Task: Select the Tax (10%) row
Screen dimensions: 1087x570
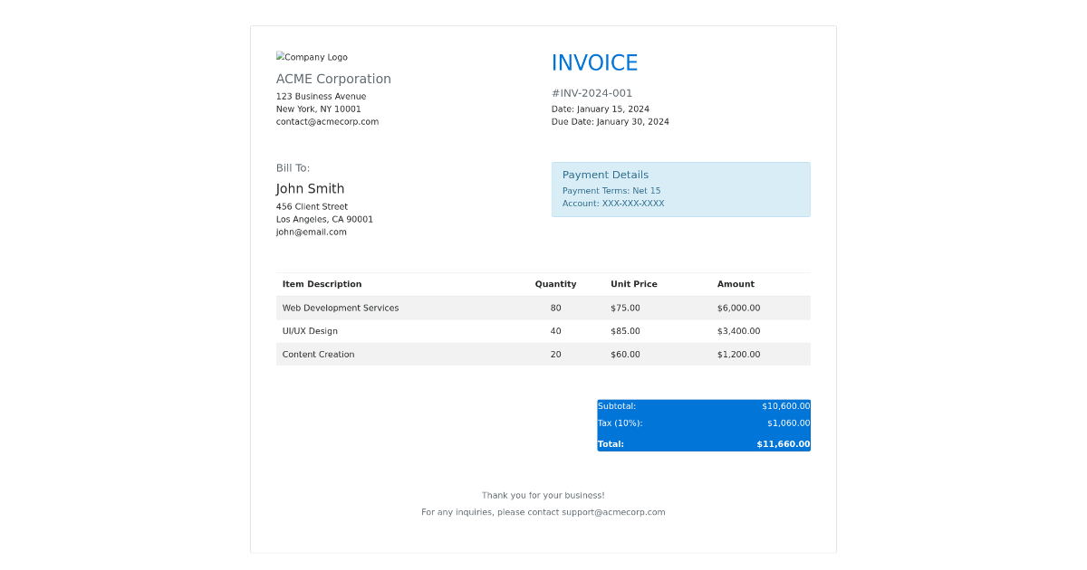Action: (704, 423)
